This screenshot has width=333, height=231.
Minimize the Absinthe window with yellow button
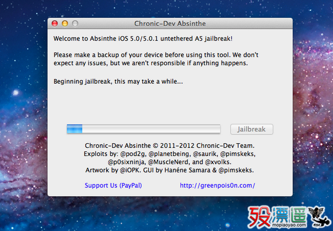click(65, 24)
